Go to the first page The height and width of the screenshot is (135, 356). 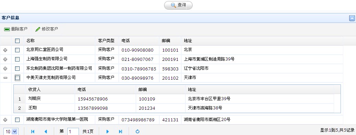[x=33, y=132]
